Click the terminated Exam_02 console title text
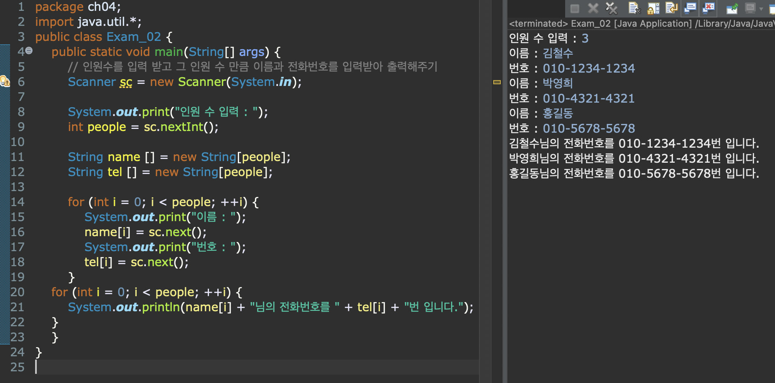 pyautogui.click(x=642, y=23)
